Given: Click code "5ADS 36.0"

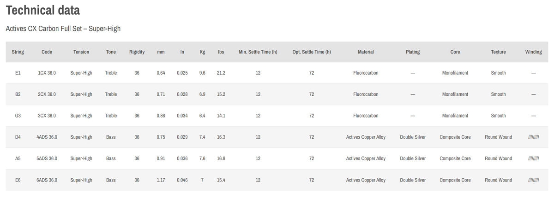Looking at the screenshot, I should pyautogui.click(x=47, y=158).
